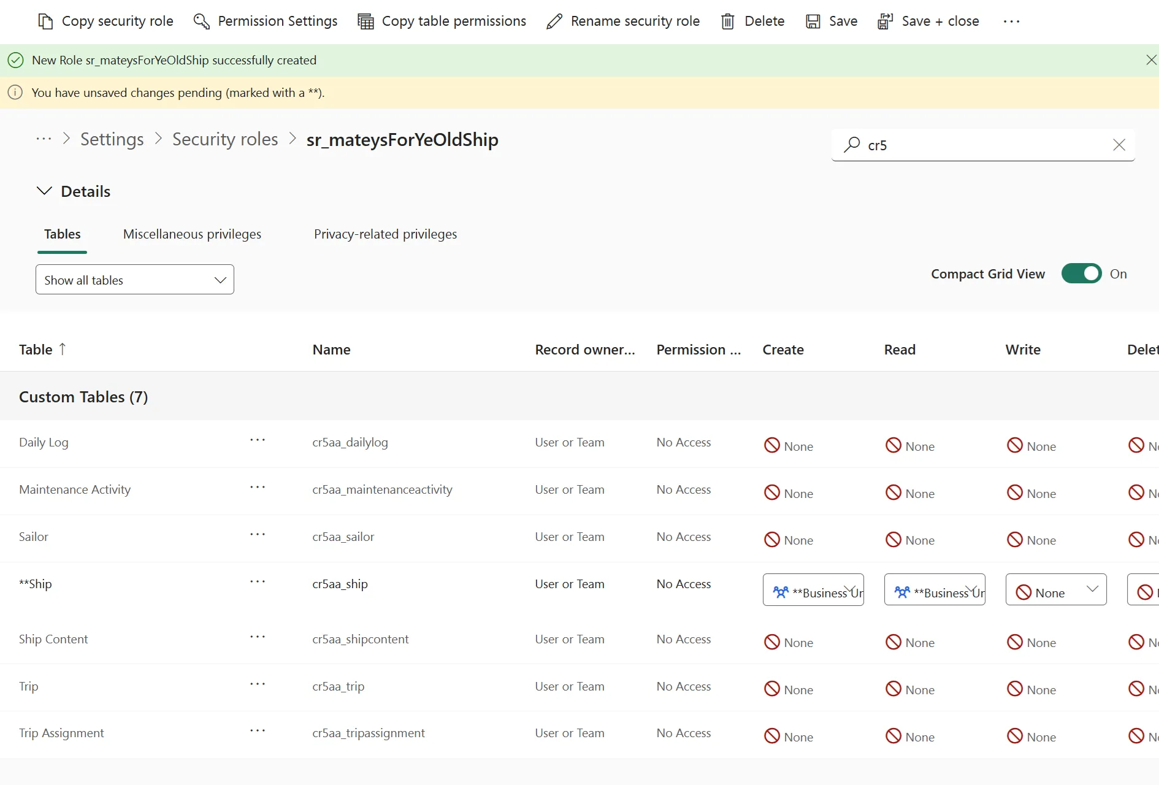The width and height of the screenshot is (1159, 785).
Task: Open Permission Settings from the toolbar
Action: pyautogui.click(x=265, y=21)
